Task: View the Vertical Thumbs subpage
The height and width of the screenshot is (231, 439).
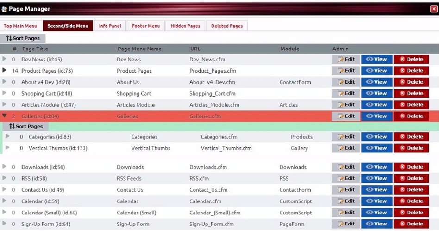Action: pyautogui.click(x=376, y=148)
